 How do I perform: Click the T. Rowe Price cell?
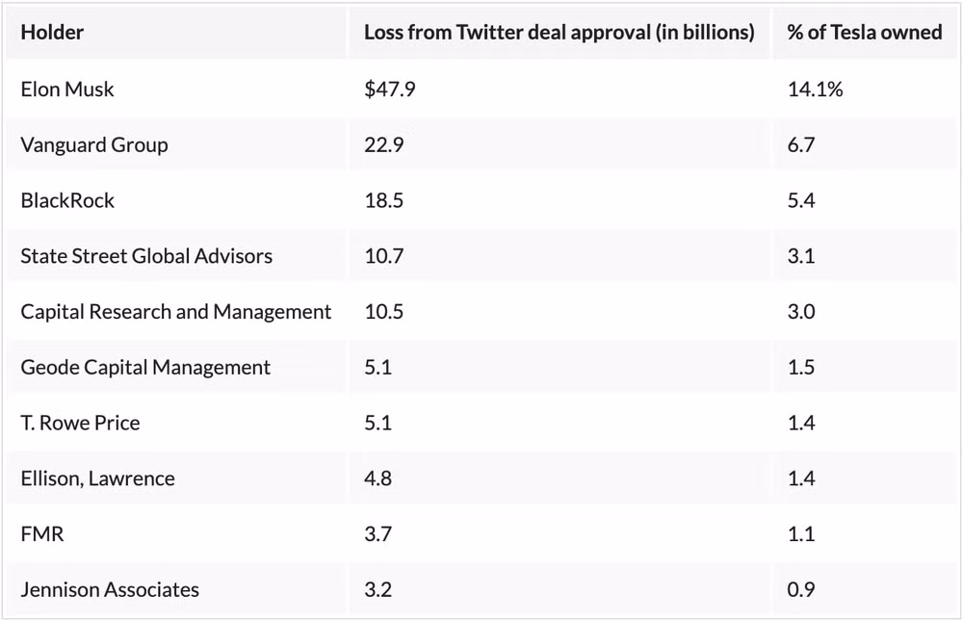click(81, 423)
